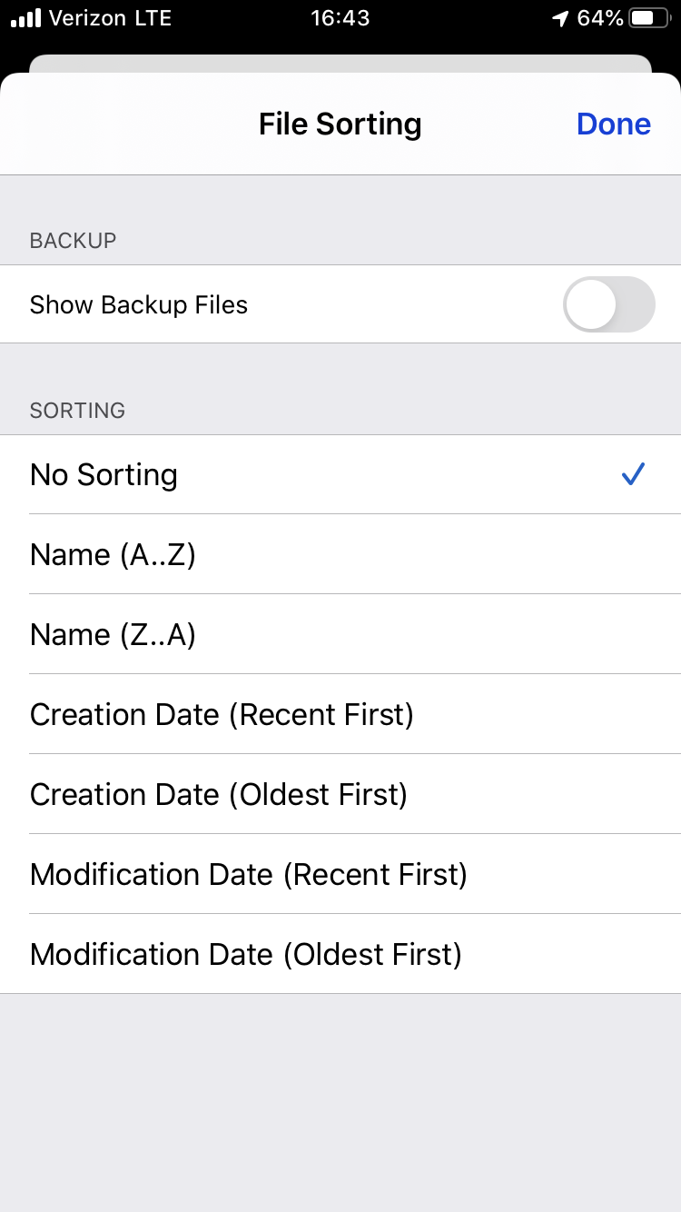Viewport: 681px width, 1212px height.
Task: Tap Done to close File Sorting
Action: (x=614, y=124)
